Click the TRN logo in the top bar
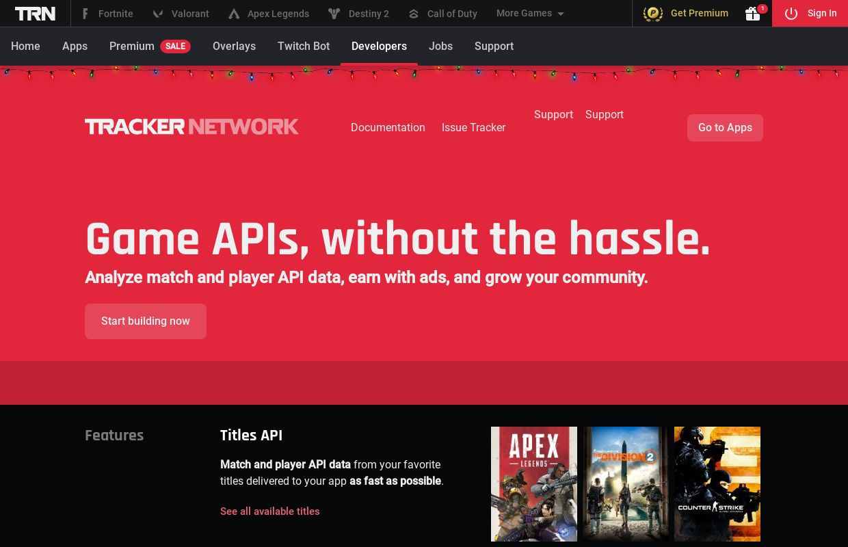The width and height of the screenshot is (848, 547). pyautogui.click(x=35, y=14)
